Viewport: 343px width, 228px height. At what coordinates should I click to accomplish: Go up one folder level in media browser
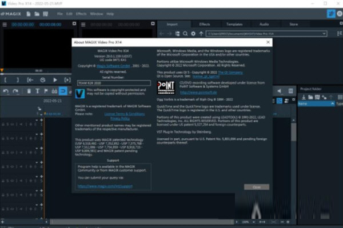pyautogui.click(x=201, y=34)
